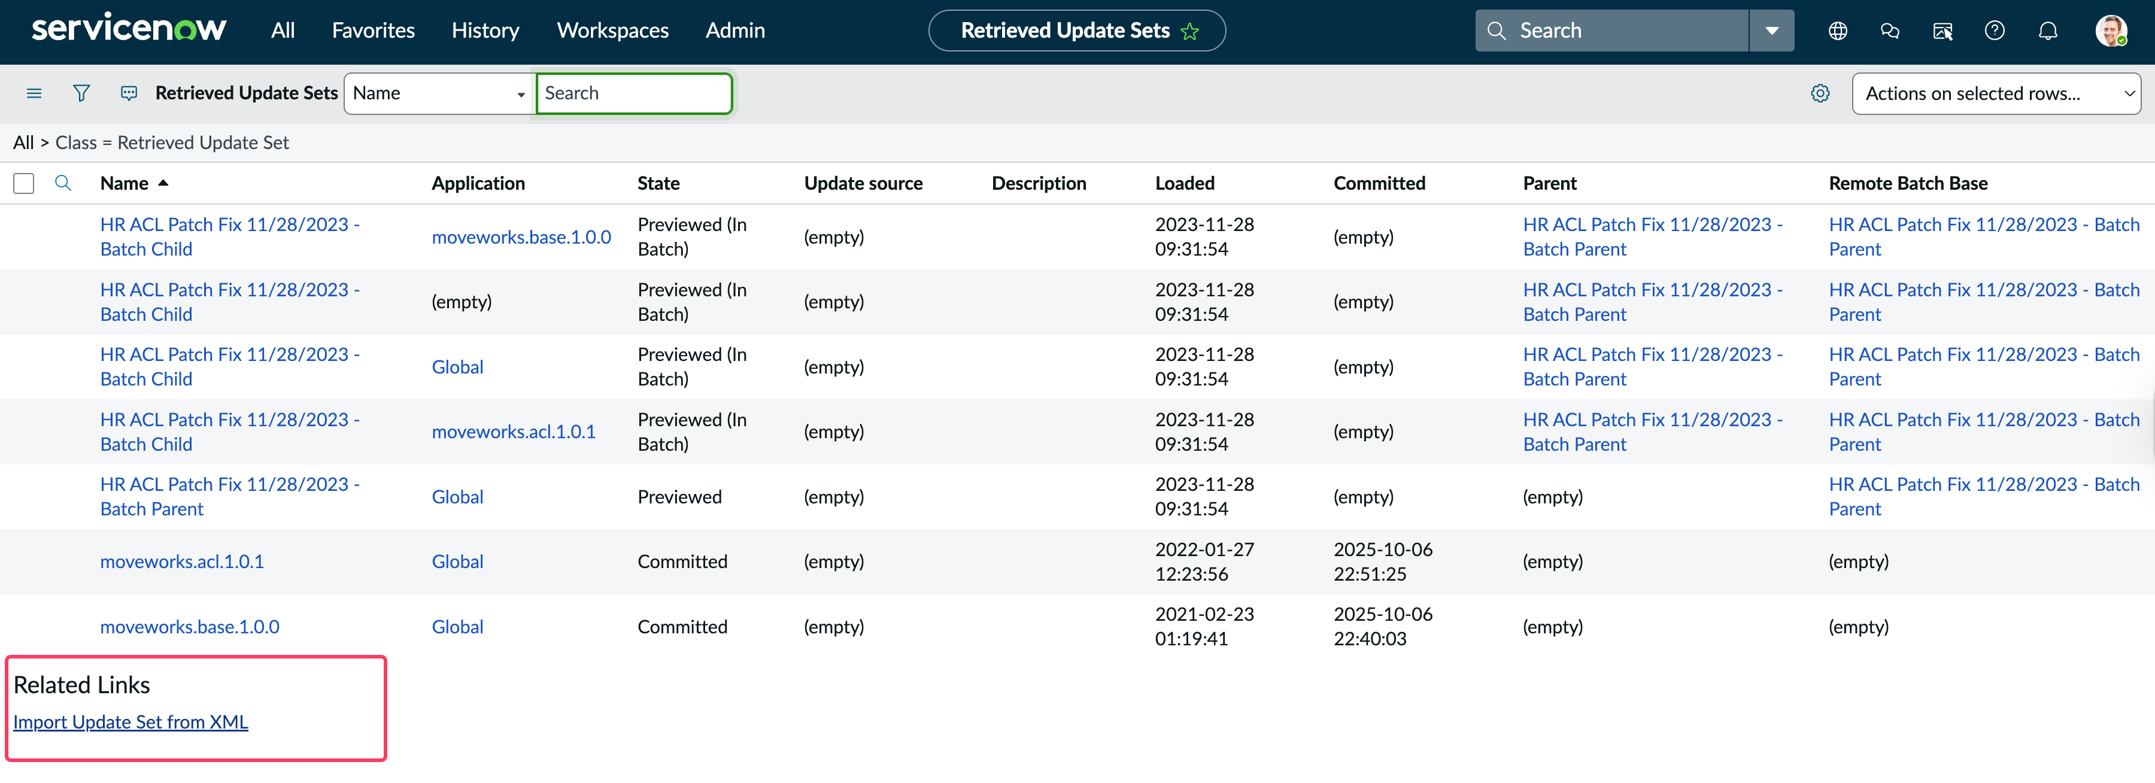Open the help question mark icon

point(1995,31)
